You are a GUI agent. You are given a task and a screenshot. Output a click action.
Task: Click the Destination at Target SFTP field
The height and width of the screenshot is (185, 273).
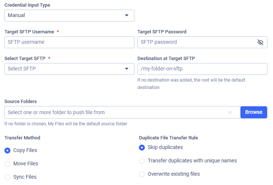point(202,69)
